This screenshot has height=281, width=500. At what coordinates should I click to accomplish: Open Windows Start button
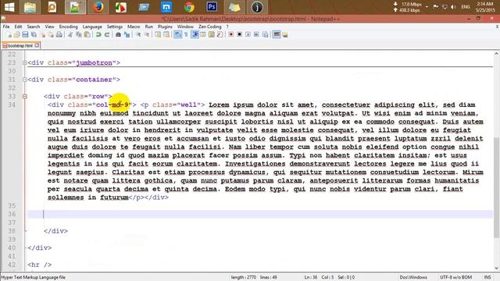coord(9,7)
